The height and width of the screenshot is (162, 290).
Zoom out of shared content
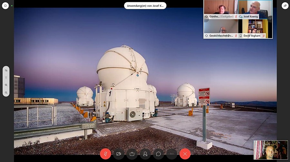tap(6, 93)
